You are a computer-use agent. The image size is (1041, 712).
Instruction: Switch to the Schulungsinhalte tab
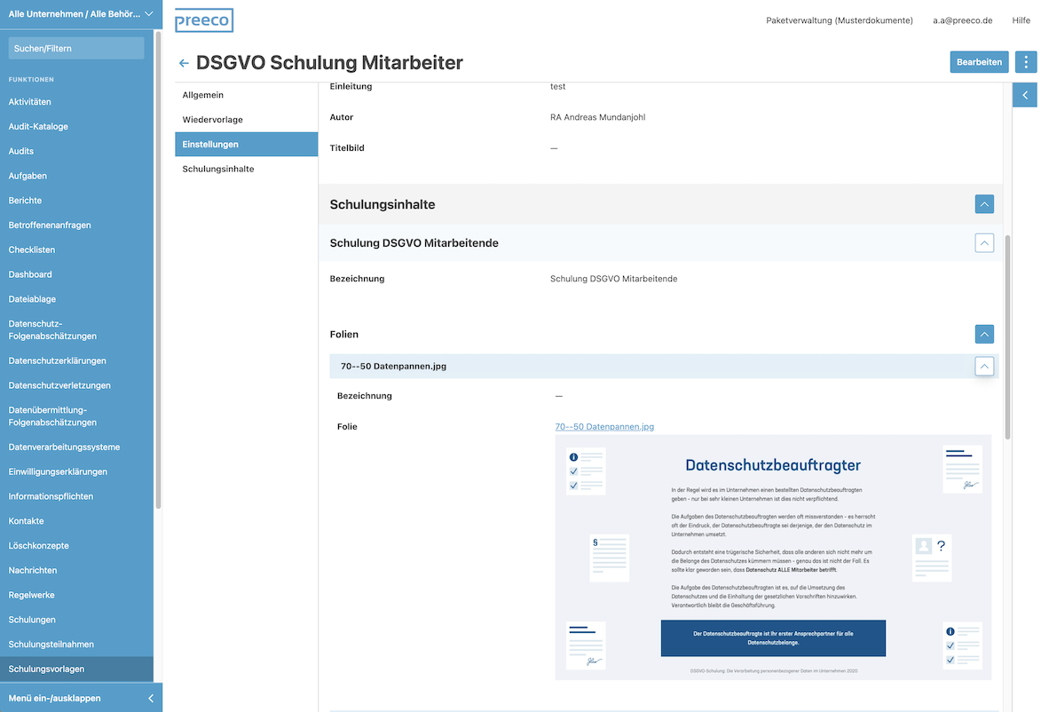pyautogui.click(x=247, y=169)
